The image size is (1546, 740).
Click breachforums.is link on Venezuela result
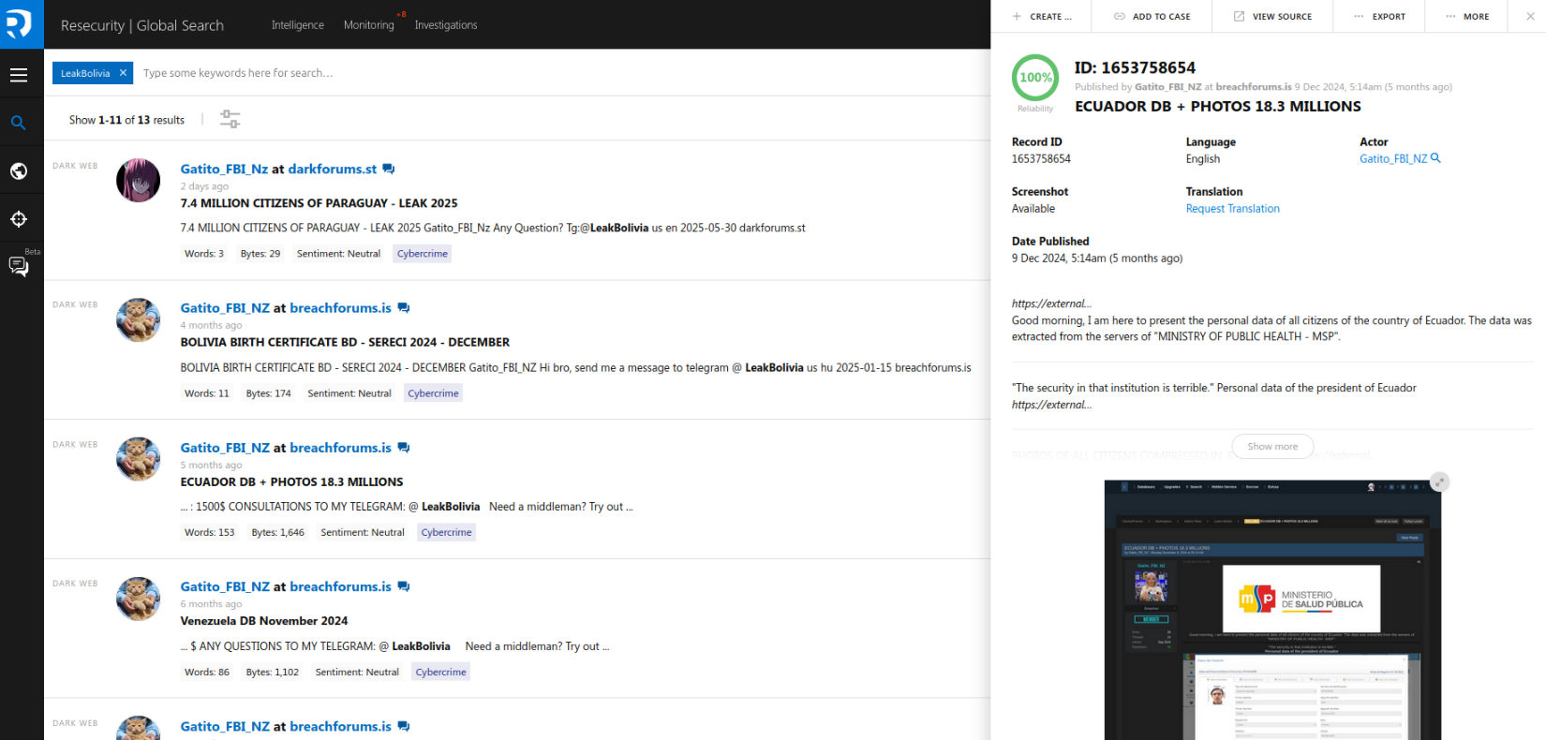(x=341, y=586)
